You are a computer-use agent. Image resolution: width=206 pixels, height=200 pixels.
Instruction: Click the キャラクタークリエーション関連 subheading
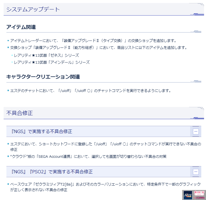(x=43, y=77)
